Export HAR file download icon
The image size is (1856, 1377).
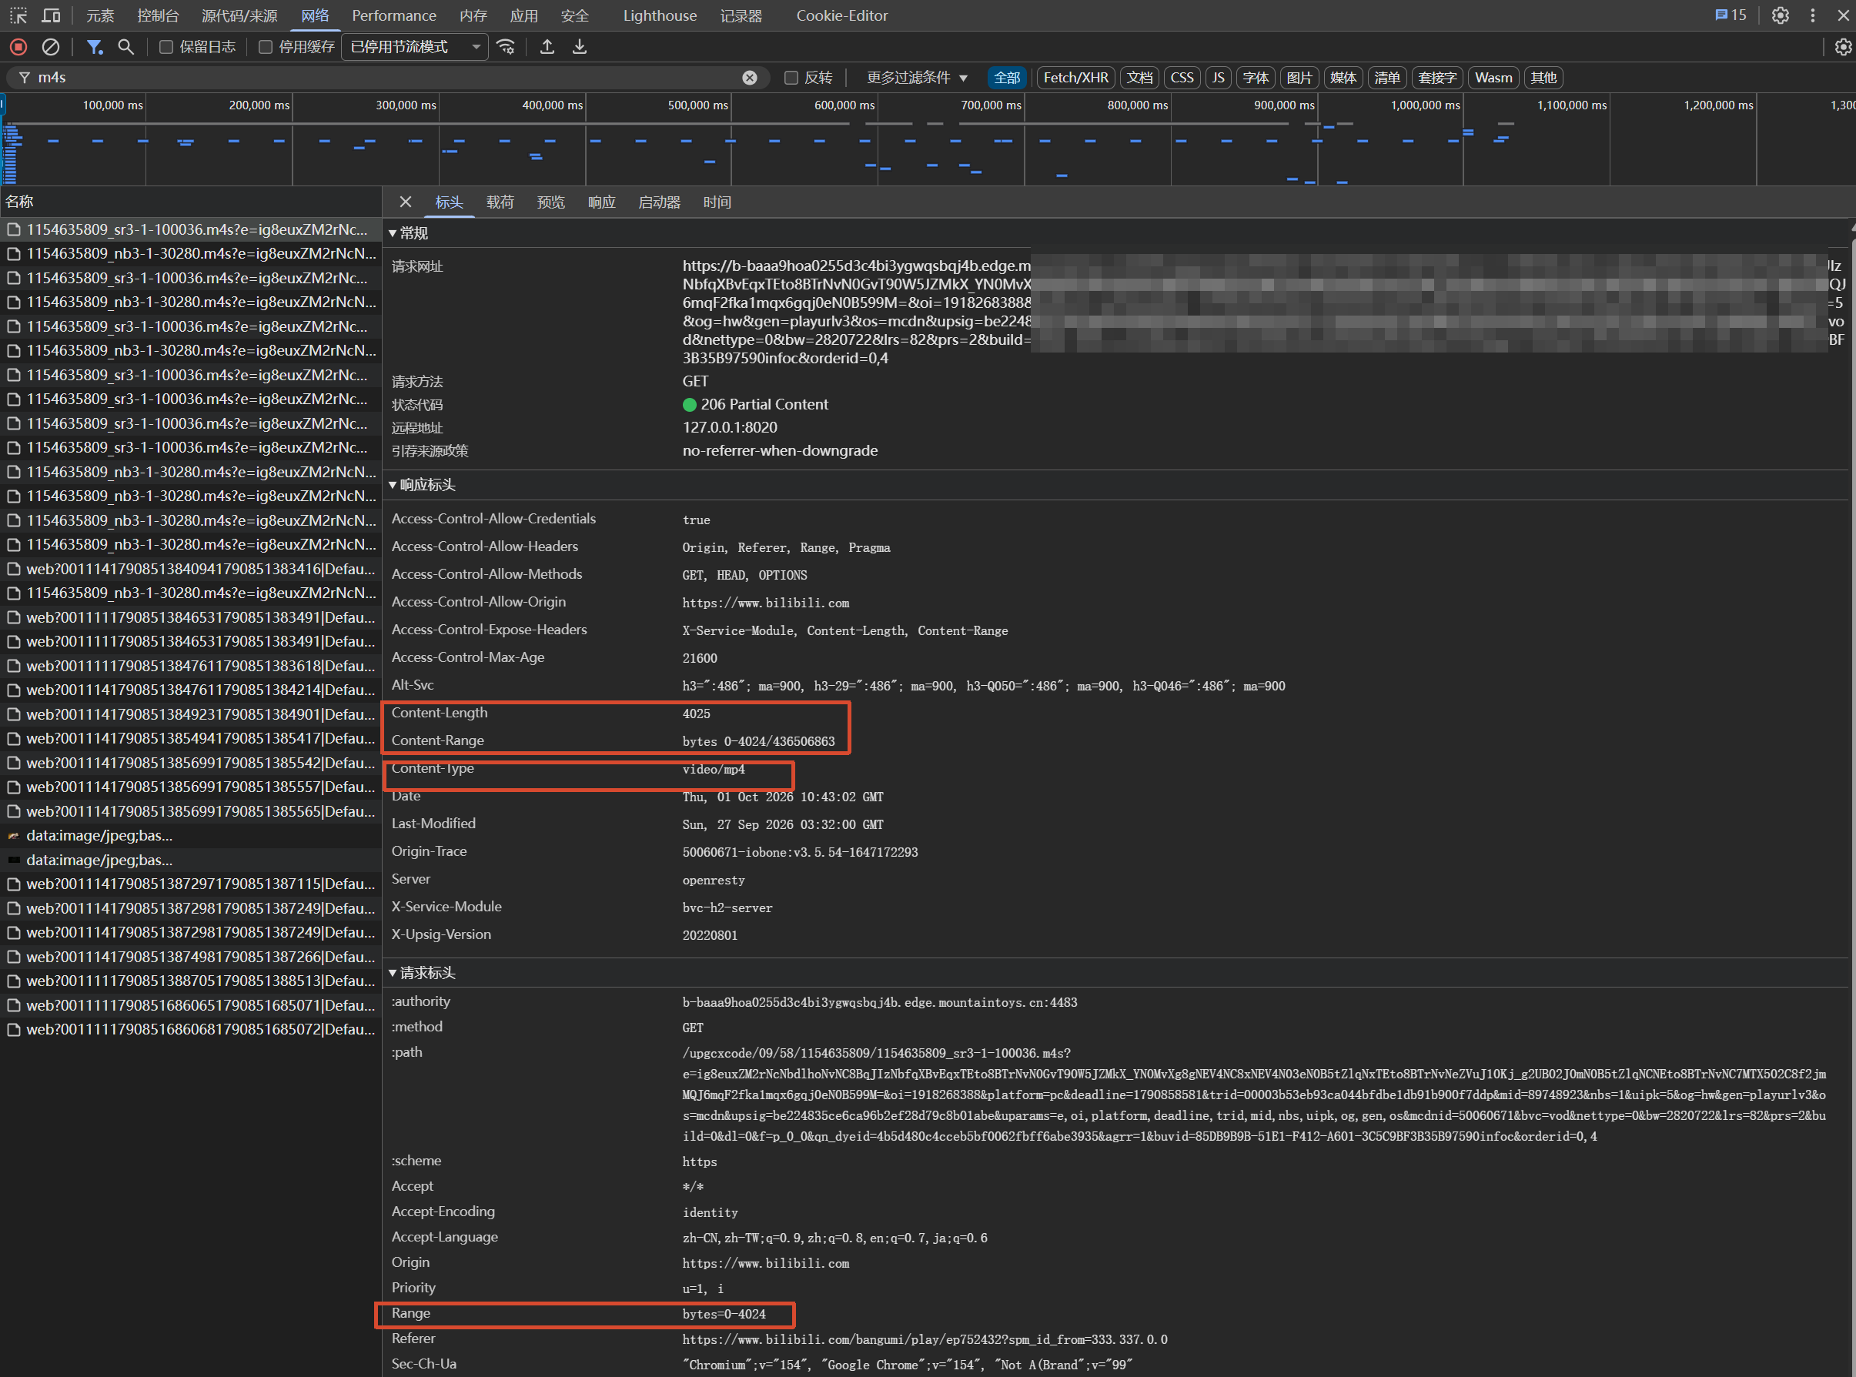click(579, 47)
